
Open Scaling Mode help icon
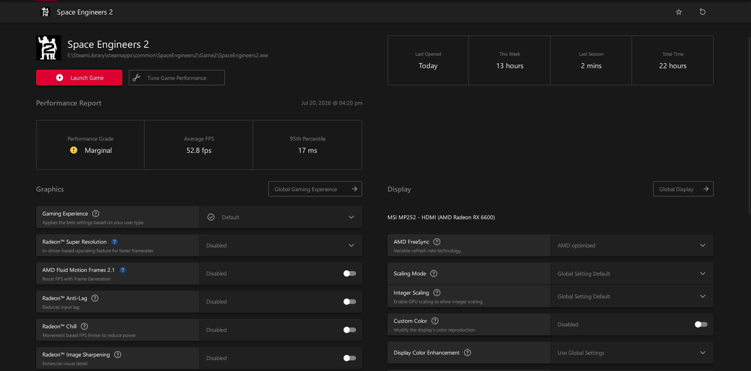pos(434,273)
